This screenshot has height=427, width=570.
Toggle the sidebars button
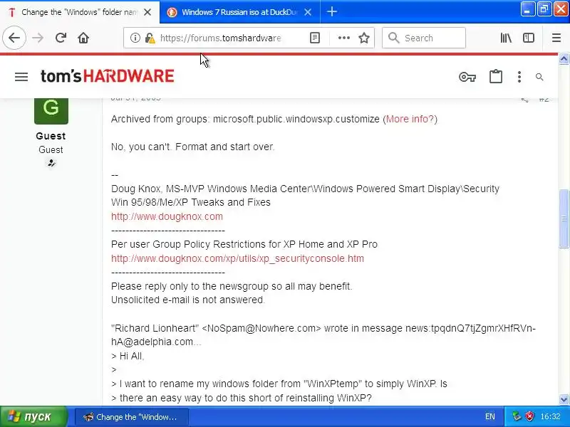[529, 38]
